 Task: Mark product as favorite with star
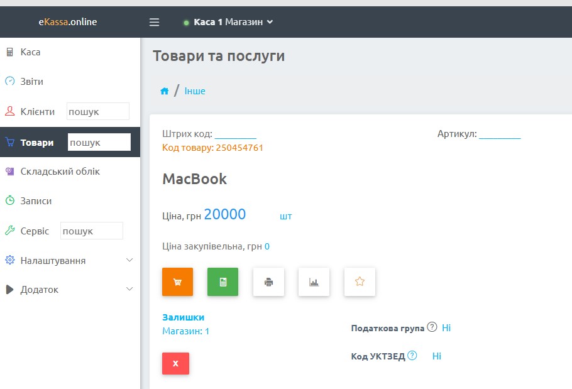coord(360,282)
